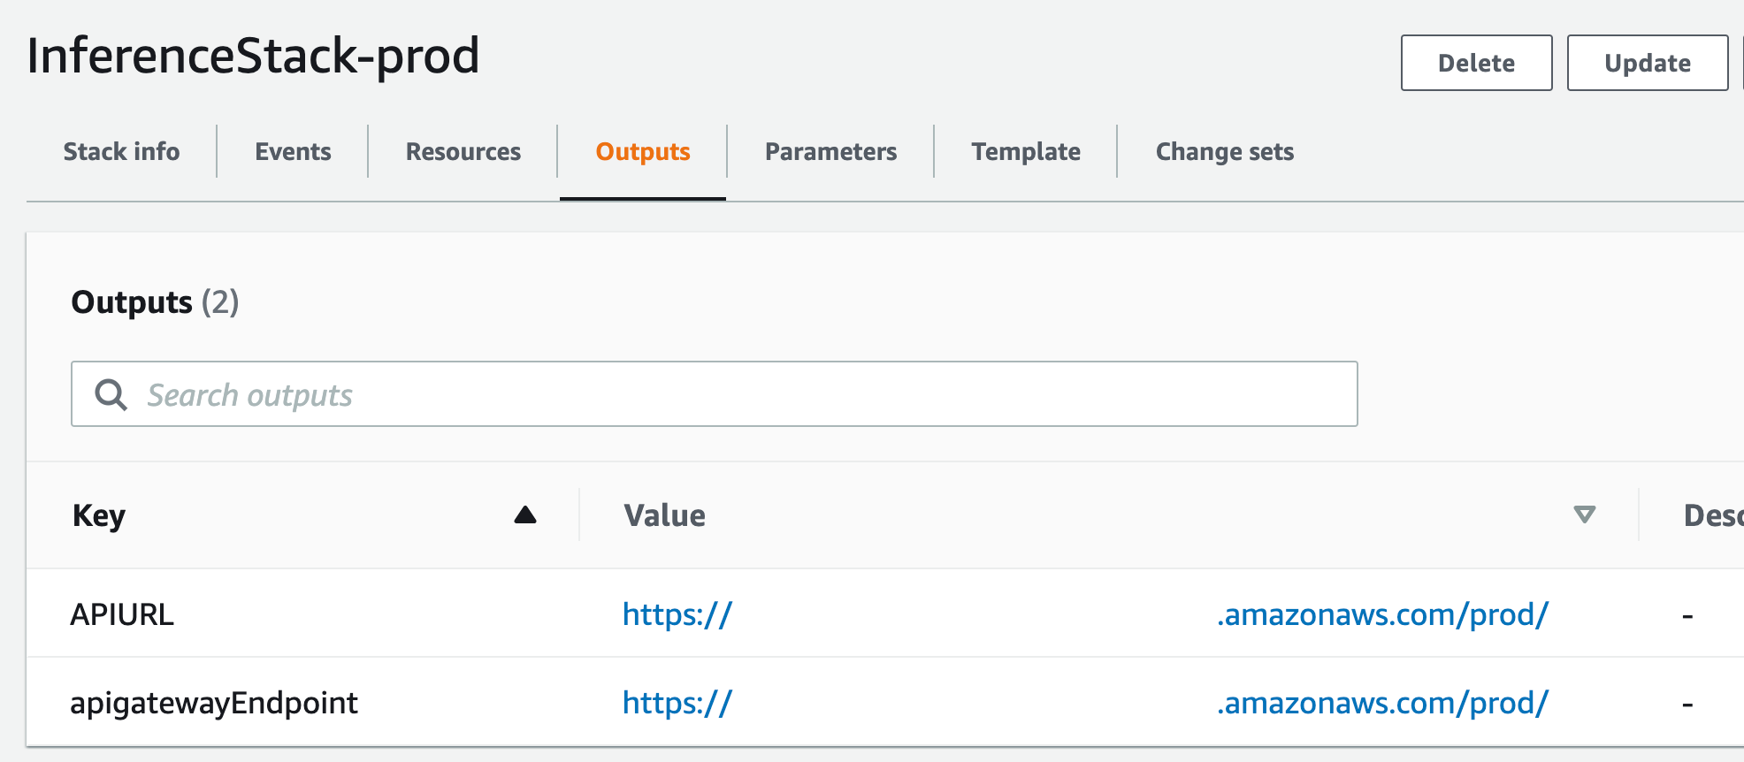Go to the Parameters tab

(x=830, y=152)
